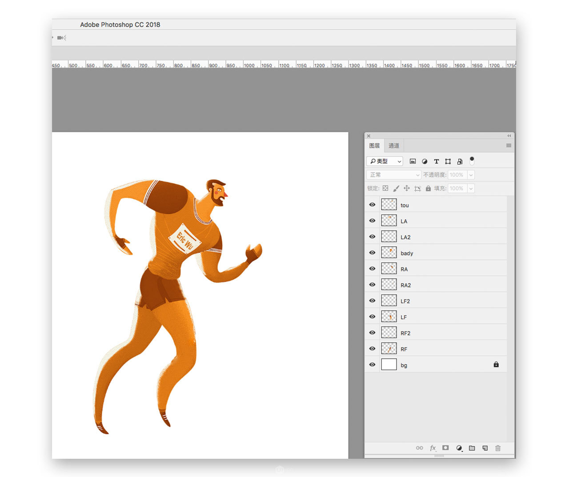Hide the LF2 layer

(x=372, y=301)
